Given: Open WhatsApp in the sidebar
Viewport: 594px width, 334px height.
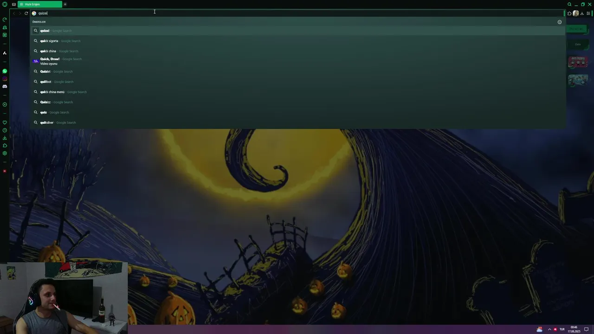Looking at the screenshot, I should coord(5,71).
